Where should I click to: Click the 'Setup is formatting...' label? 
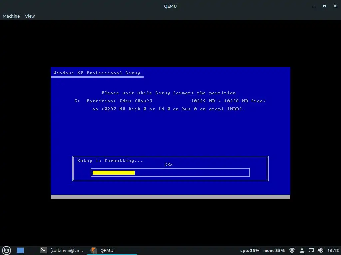point(110,161)
